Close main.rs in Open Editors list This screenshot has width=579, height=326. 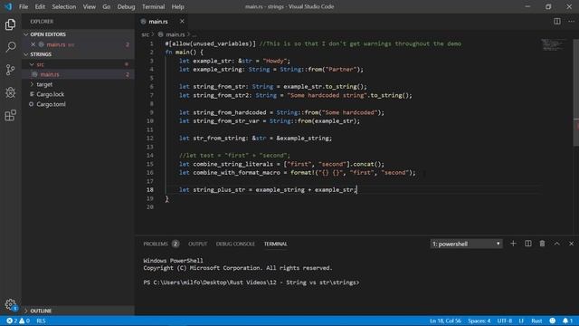coord(33,44)
